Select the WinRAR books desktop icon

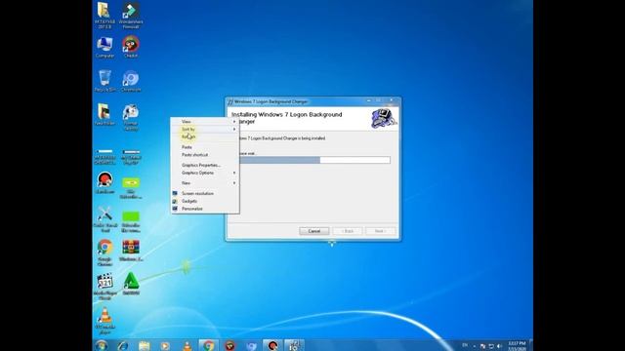click(131, 251)
